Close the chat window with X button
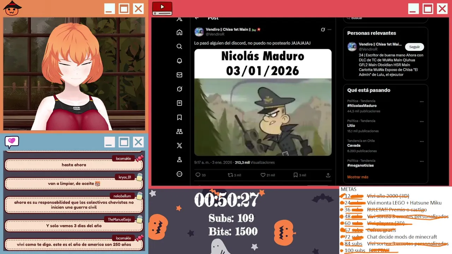The height and width of the screenshot is (254, 452). [138, 142]
